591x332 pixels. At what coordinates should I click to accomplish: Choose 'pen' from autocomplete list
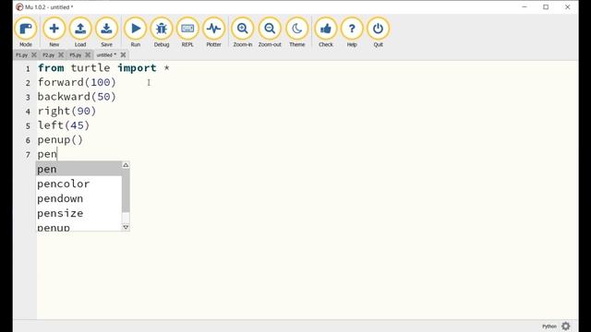[x=78, y=169]
